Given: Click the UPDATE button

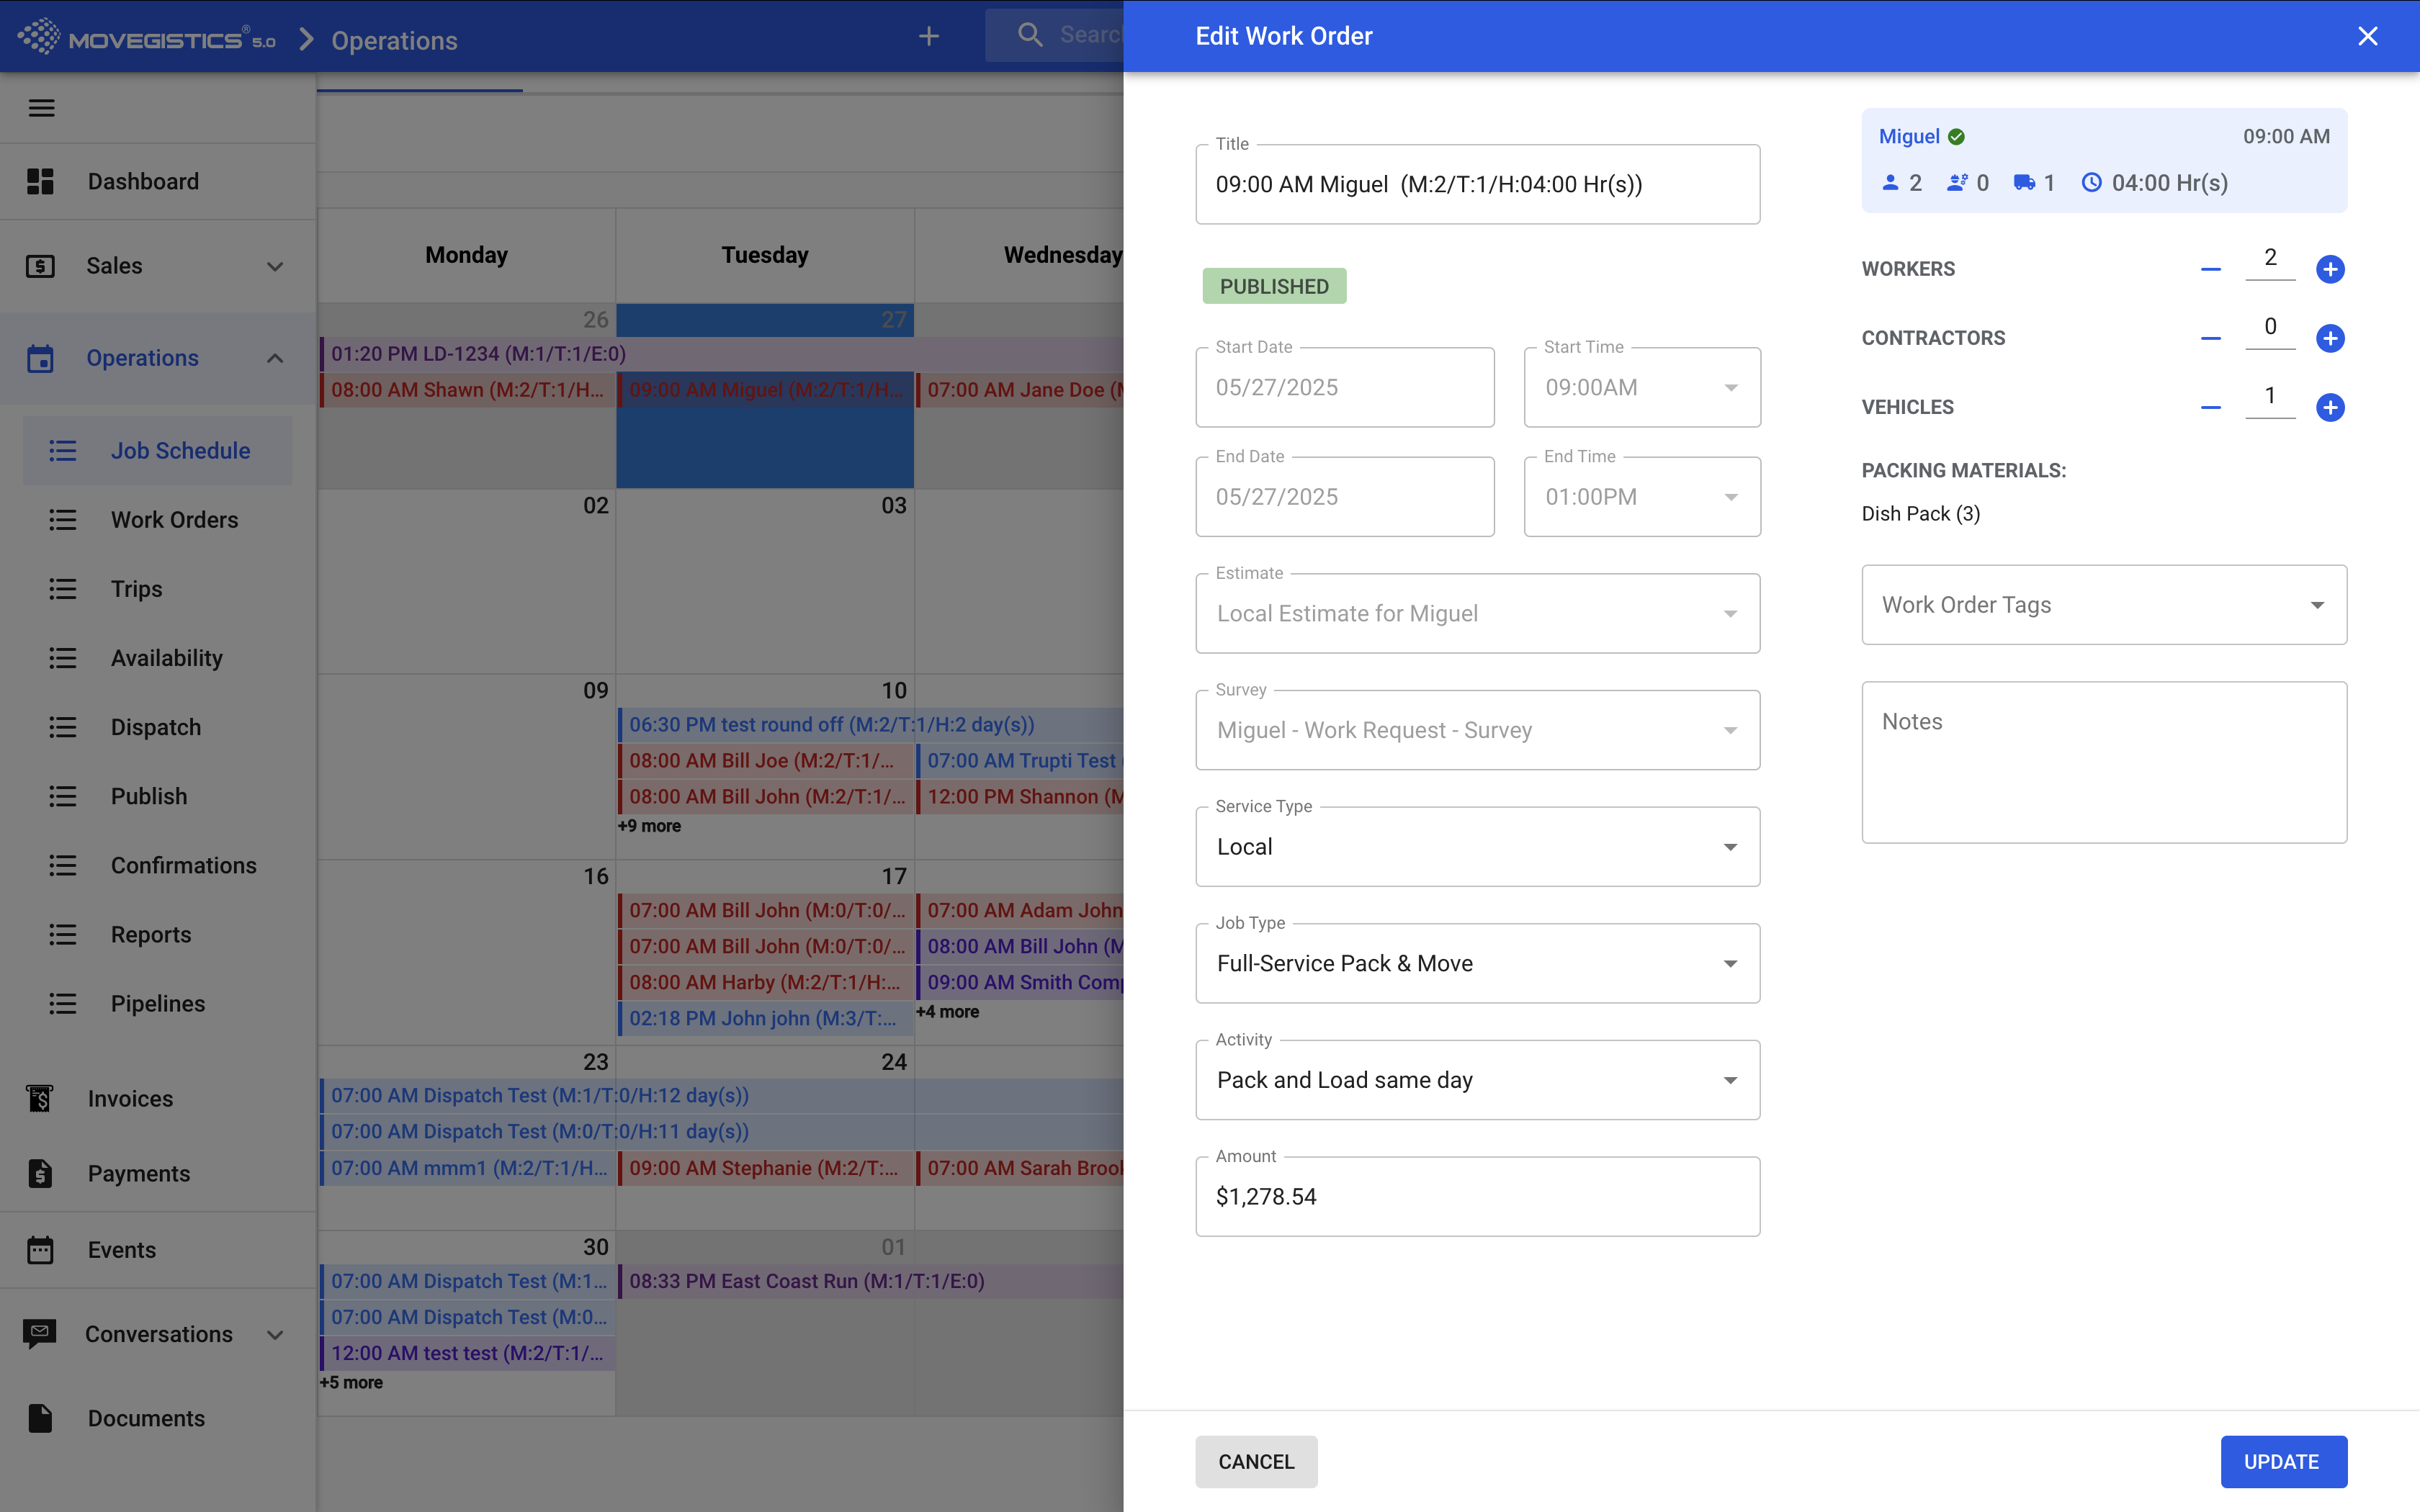Looking at the screenshot, I should (x=2283, y=1461).
